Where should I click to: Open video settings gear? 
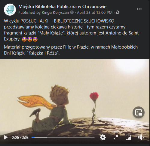click(x=103, y=137)
